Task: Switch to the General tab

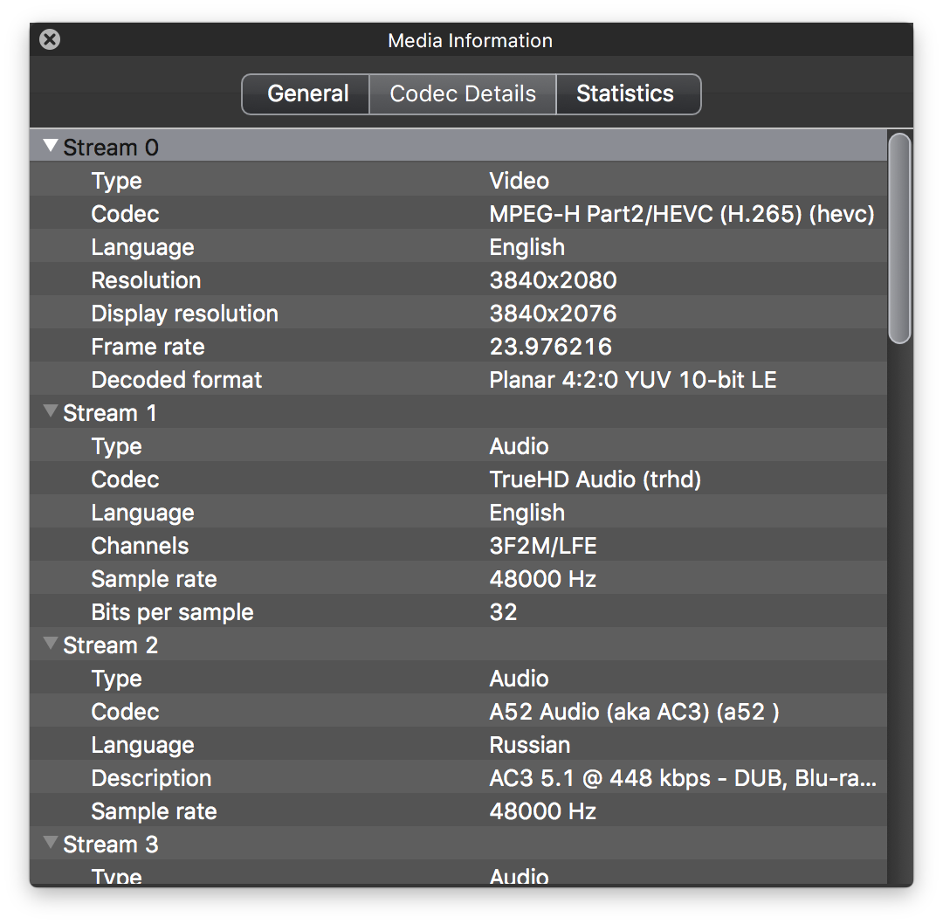Action: pos(307,94)
